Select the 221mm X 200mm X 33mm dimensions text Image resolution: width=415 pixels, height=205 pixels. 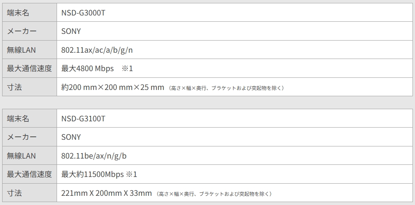(106, 193)
